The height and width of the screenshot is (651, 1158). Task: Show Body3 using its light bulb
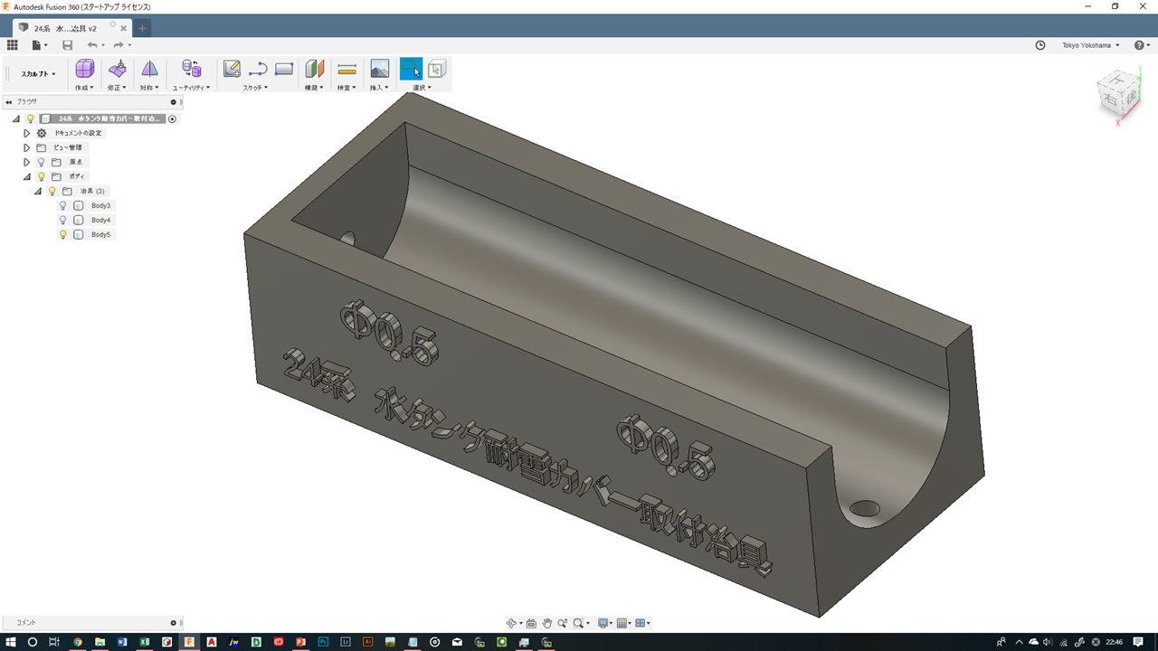(x=62, y=205)
